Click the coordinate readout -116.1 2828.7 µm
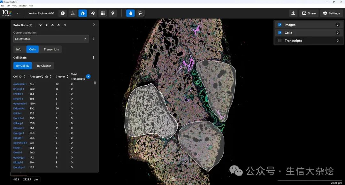The height and width of the screenshot is (185, 345). pos(25,180)
